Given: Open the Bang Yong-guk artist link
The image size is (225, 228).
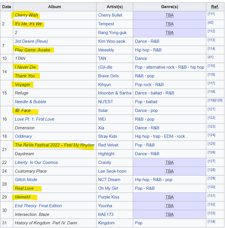Looking at the screenshot, I should 112,33.
